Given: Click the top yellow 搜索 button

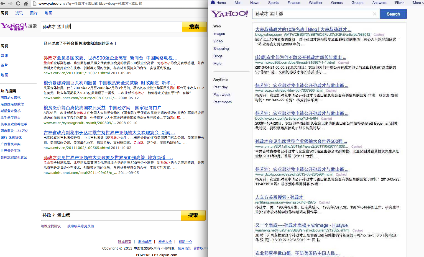Looking at the screenshot, I should pos(194,27).
